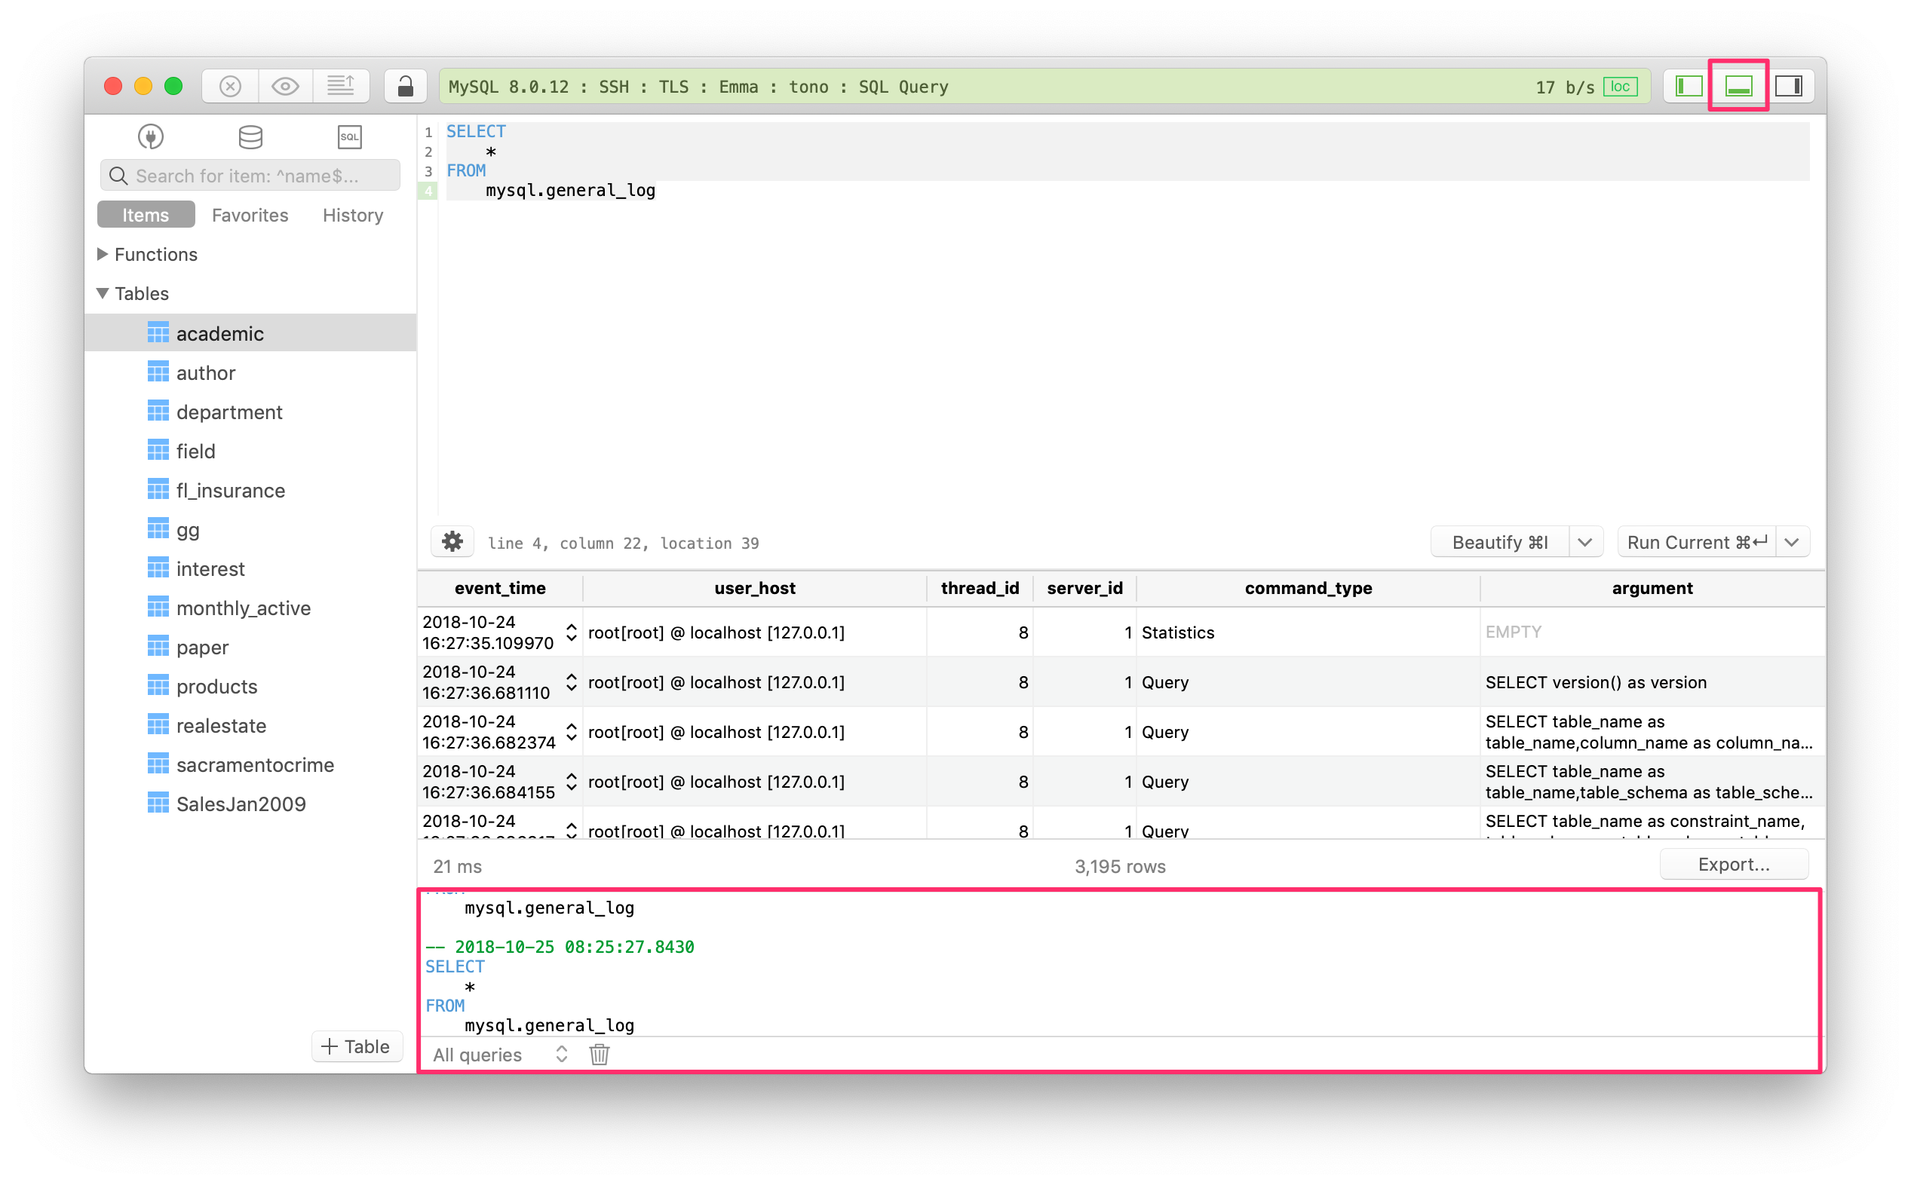
Task: Switch to the Favorites tab
Action: click(x=250, y=215)
